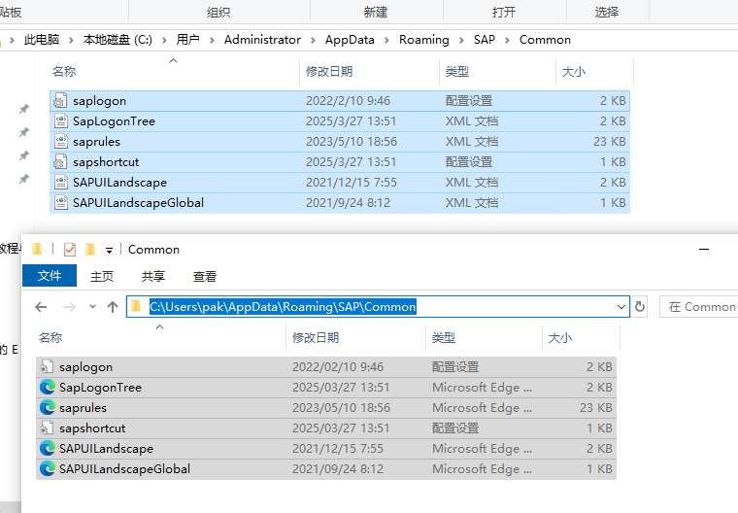This screenshot has width=738, height=513.
Task: Navigate to Roaming in the breadcrumb
Action: pyautogui.click(x=424, y=40)
